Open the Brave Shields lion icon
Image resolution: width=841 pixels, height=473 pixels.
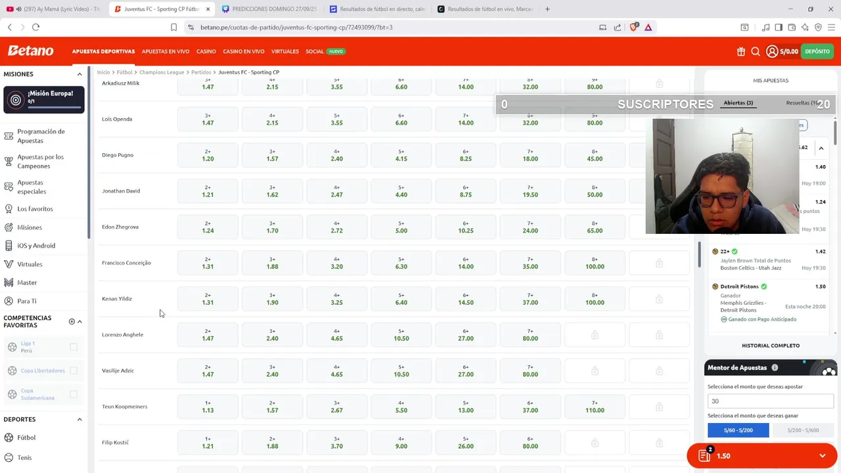click(x=633, y=27)
